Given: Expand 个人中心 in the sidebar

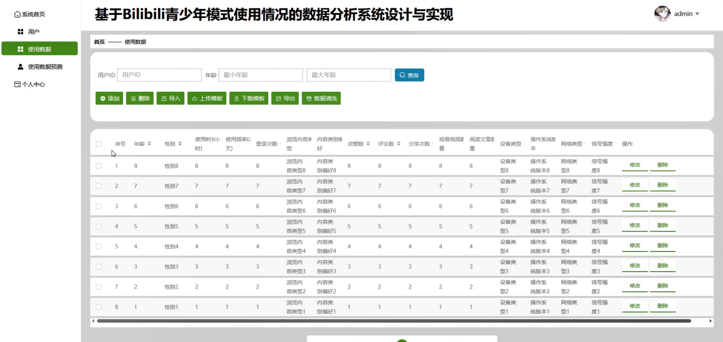Looking at the screenshot, I should (x=30, y=84).
